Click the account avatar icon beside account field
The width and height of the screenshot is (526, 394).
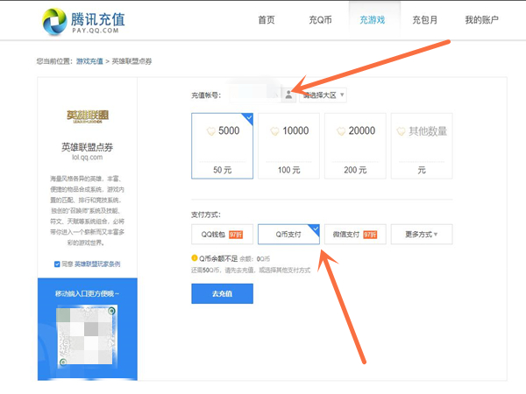tap(289, 95)
